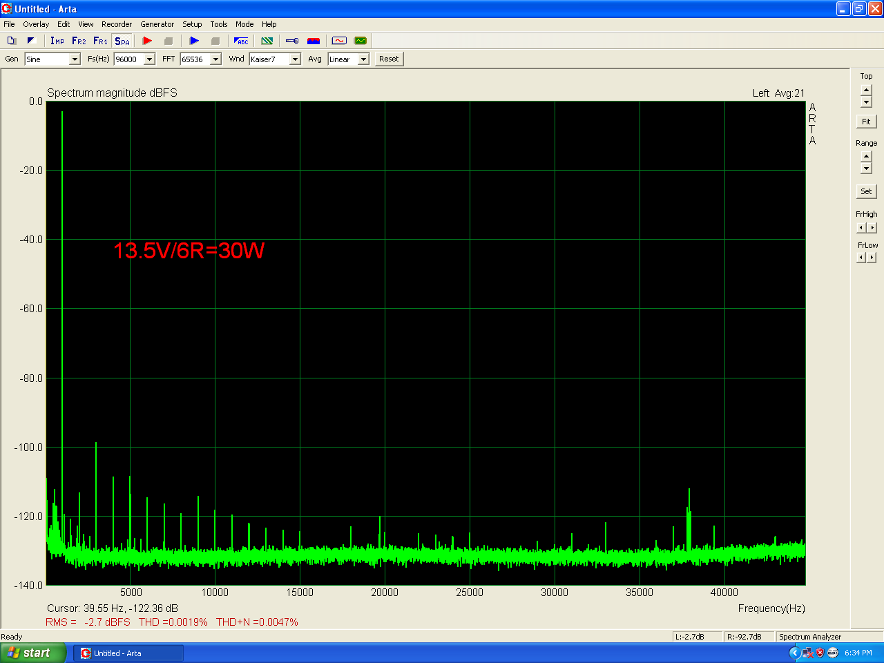Shift FrLow left with arrow
The width and height of the screenshot is (884, 663).
861,258
